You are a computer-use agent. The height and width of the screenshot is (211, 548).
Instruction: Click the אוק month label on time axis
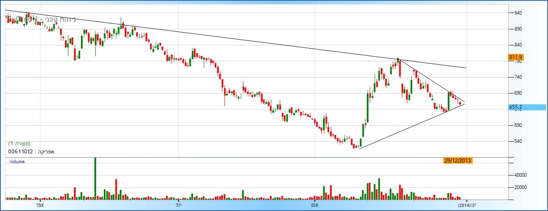click(x=315, y=205)
